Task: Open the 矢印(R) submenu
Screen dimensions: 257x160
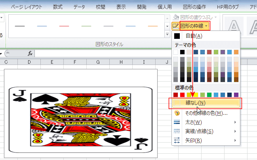Action: click(206, 141)
